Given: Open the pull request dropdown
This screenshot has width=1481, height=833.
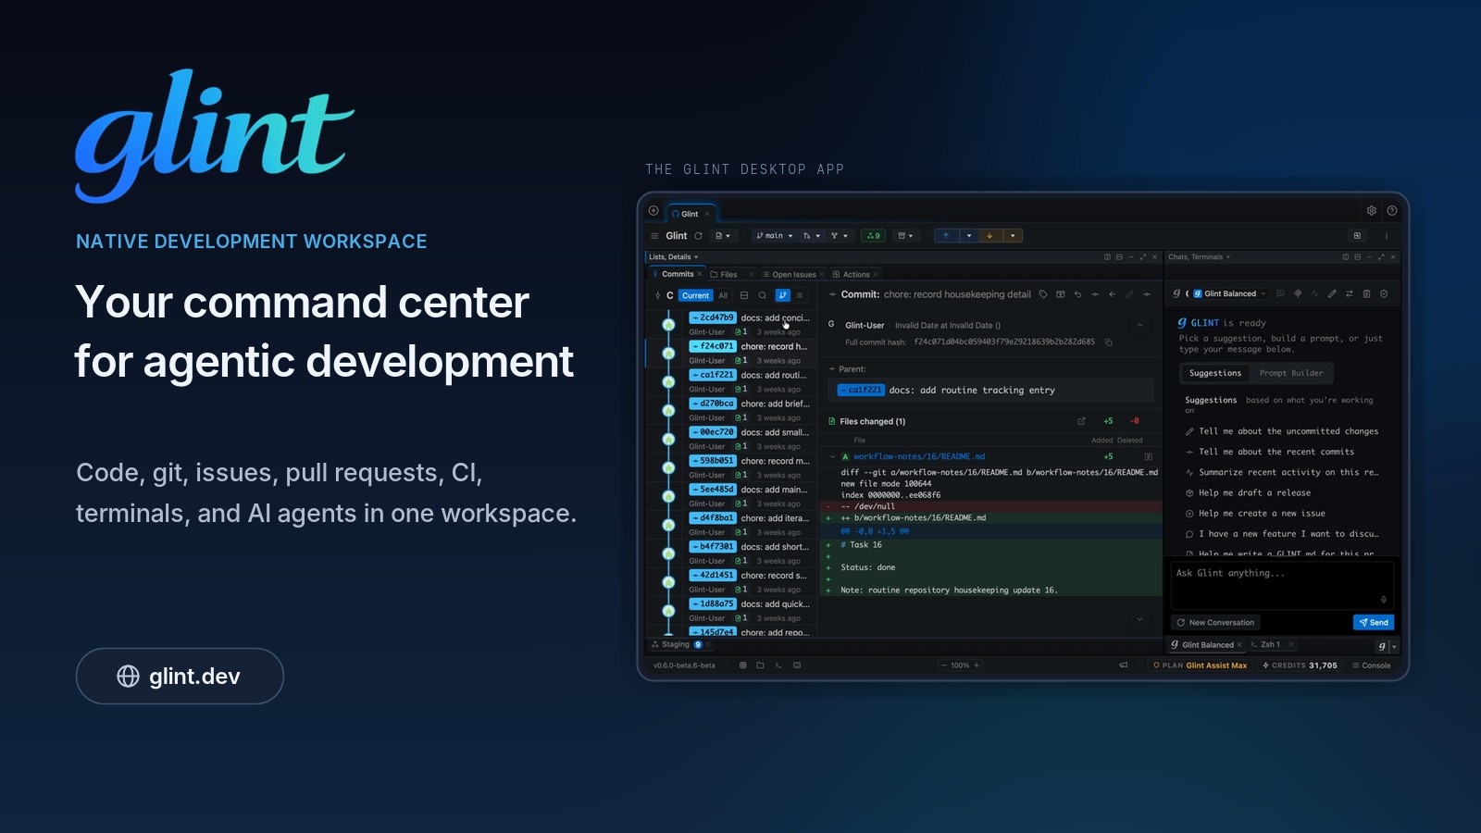Looking at the screenshot, I should coord(812,236).
